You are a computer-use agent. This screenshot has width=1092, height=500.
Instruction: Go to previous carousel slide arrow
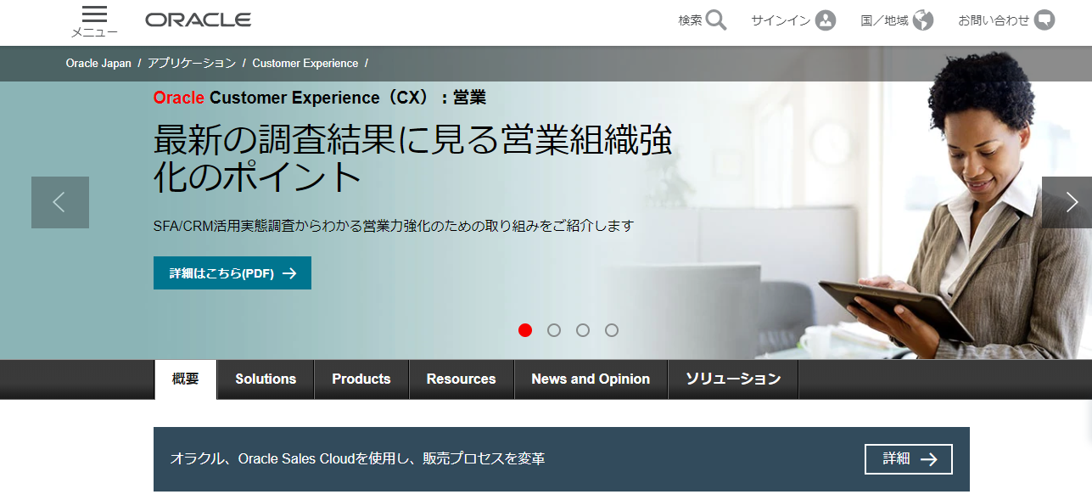click(60, 202)
